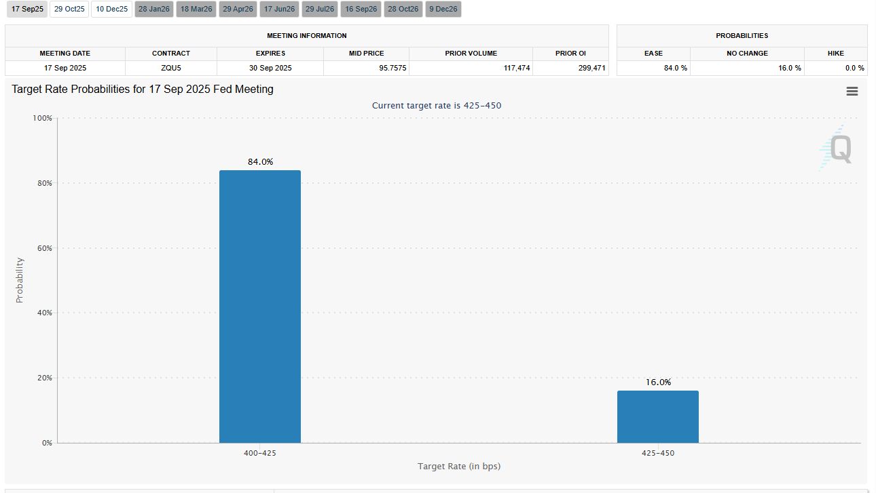The width and height of the screenshot is (876, 493).
Task: Click the MID PRICE column header
Action: click(x=367, y=53)
